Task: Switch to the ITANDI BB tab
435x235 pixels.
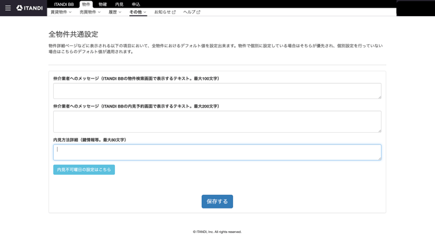Action: (64, 5)
